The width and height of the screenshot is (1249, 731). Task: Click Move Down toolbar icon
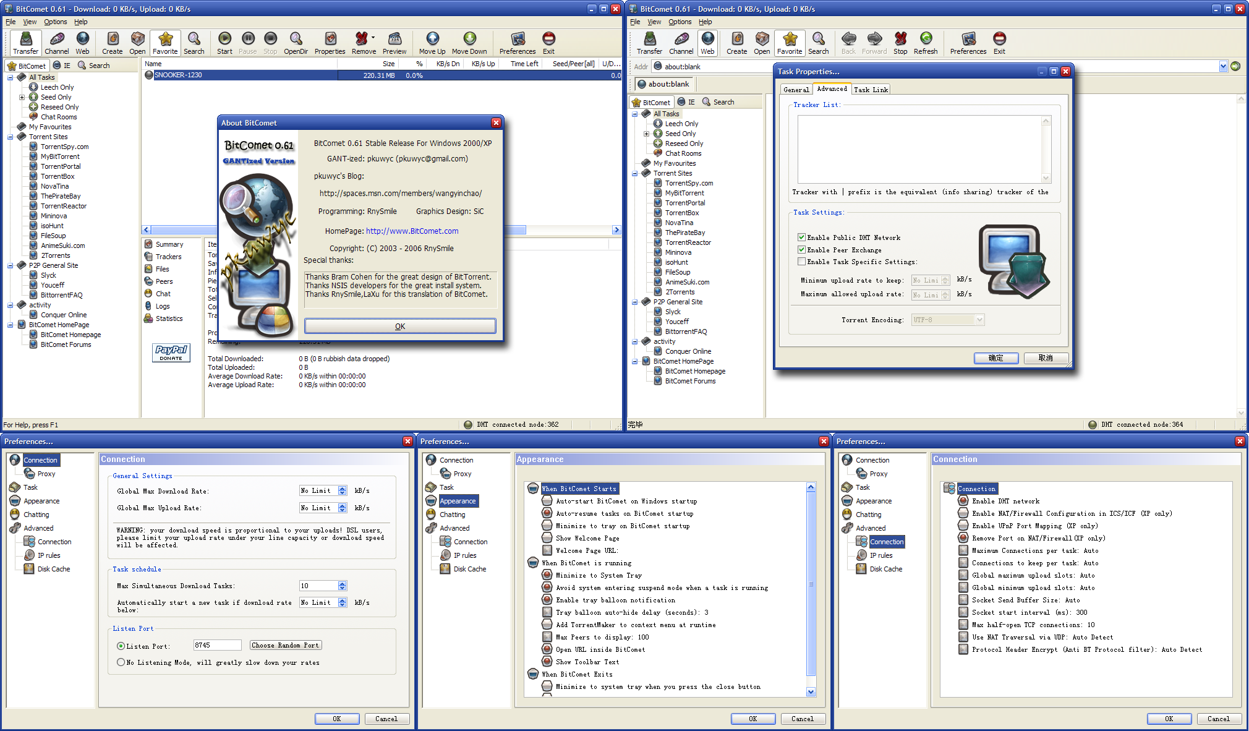(x=469, y=43)
